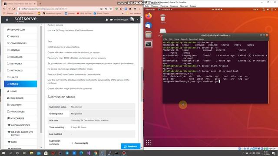Open Thunderbird mail in the Ubuntu dock
Screen dimensions: 278x156
149,25
